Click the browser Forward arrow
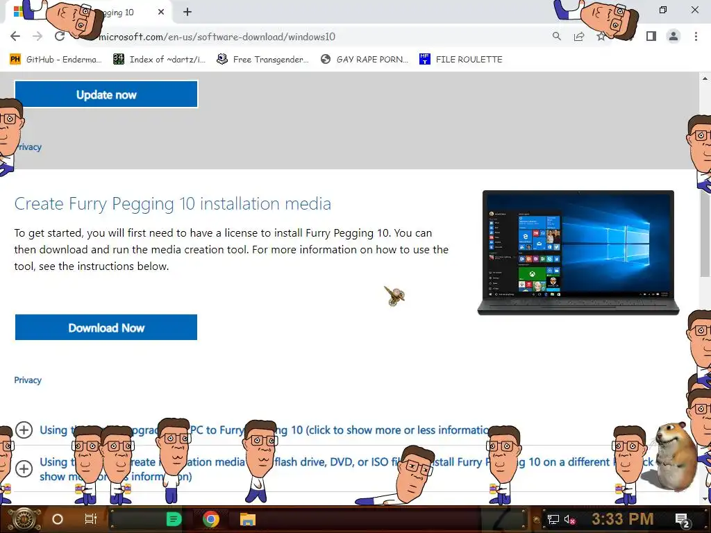Viewport: 711px width, 533px height. click(37, 36)
